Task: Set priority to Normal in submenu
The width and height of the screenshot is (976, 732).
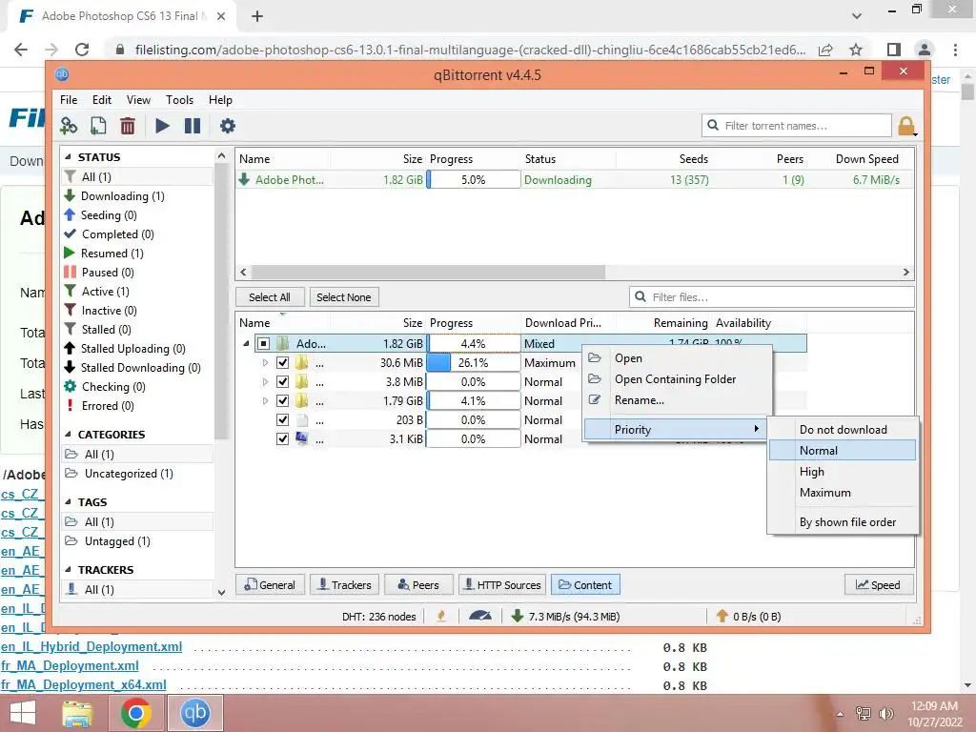Action: (x=843, y=451)
